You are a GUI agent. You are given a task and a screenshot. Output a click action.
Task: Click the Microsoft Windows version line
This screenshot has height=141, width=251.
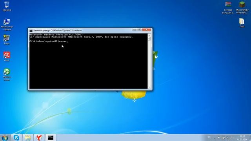point(56,34)
